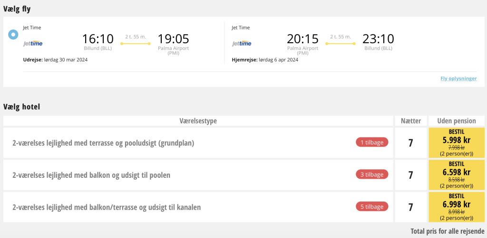Click the '1 tilbage' red badge

tap(372, 142)
